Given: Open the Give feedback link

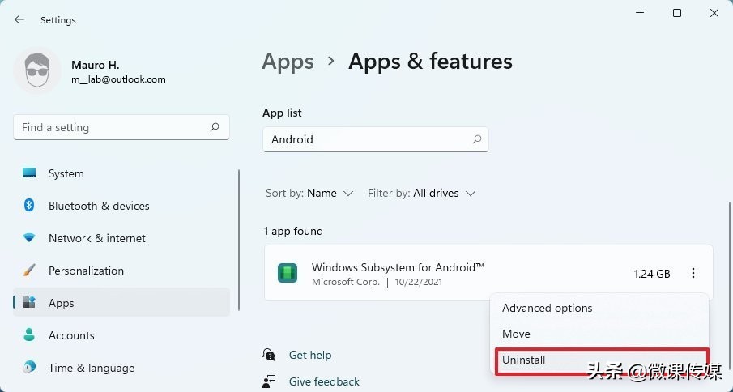Looking at the screenshot, I should pos(324,381).
